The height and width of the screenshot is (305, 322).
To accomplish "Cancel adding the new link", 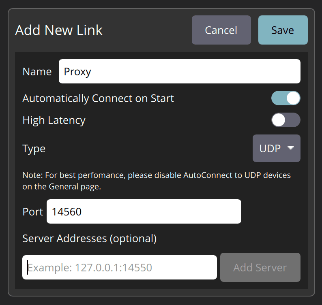I will (221, 30).
